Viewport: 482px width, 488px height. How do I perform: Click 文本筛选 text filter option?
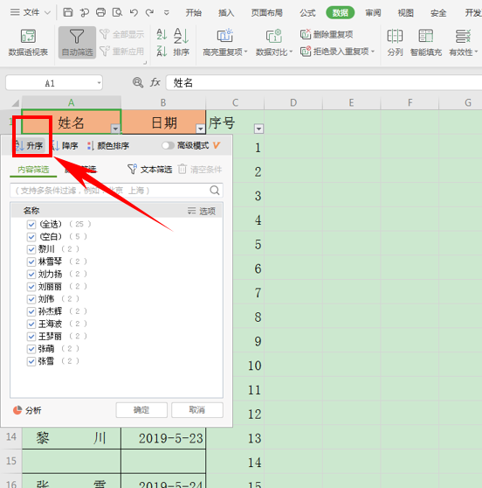point(149,170)
